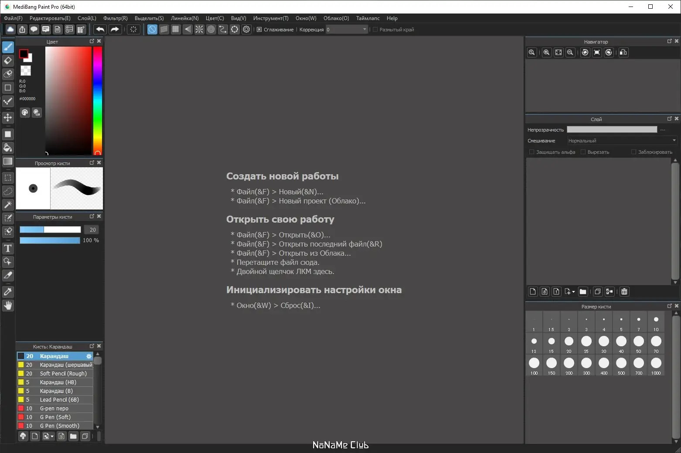
Task: Open the Редактировать(E) menu
Action: (50, 18)
